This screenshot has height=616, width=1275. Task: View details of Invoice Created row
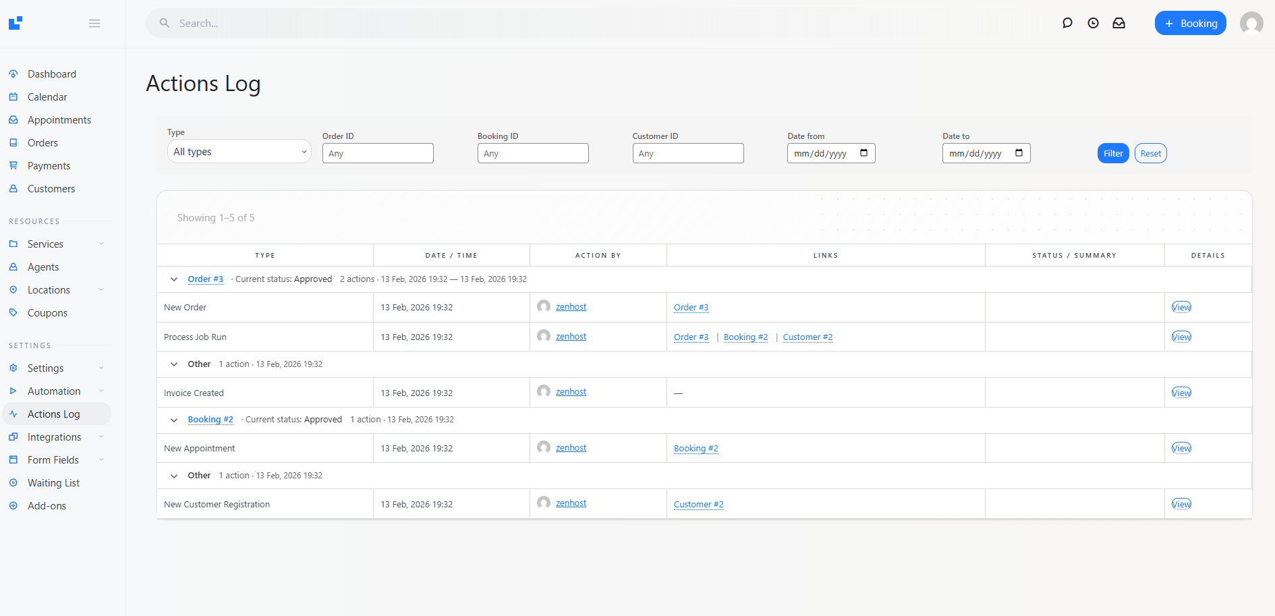click(1181, 393)
